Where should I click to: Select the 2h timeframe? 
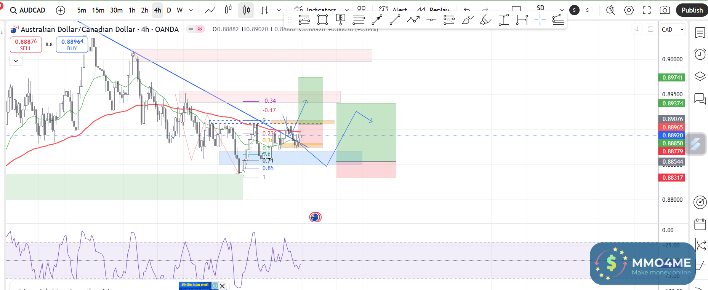click(x=145, y=10)
